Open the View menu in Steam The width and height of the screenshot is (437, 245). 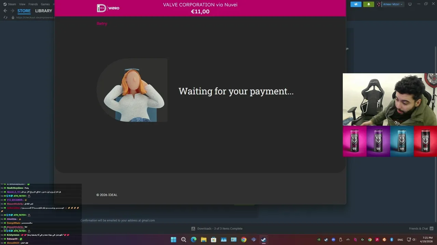(x=22, y=4)
